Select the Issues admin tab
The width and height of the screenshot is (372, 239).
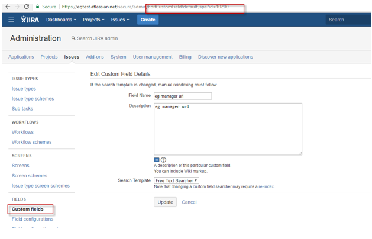(72, 57)
